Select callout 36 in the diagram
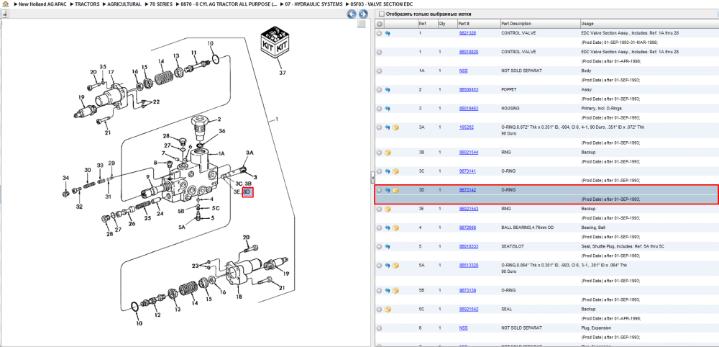 pyautogui.click(x=222, y=131)
